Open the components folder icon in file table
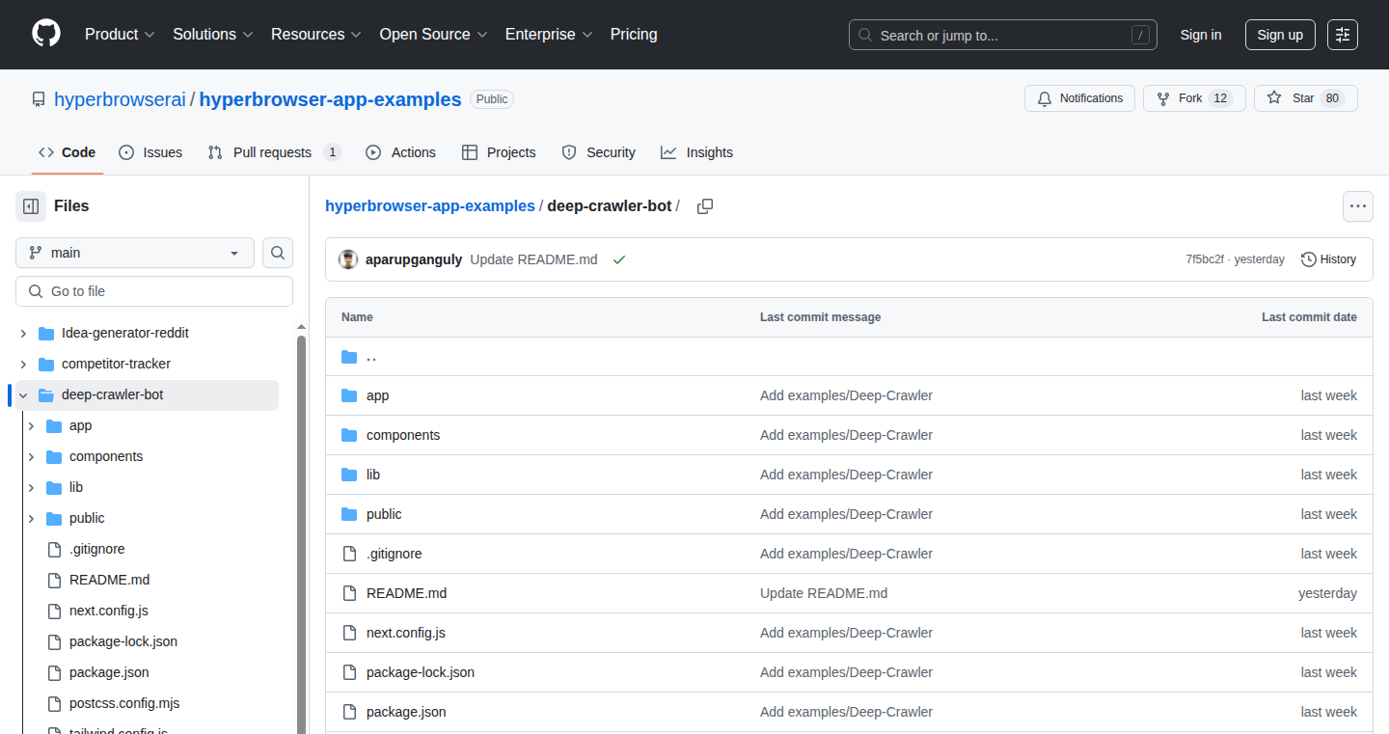The height and width of the screenshot is (734, 1389). point(349,435)
